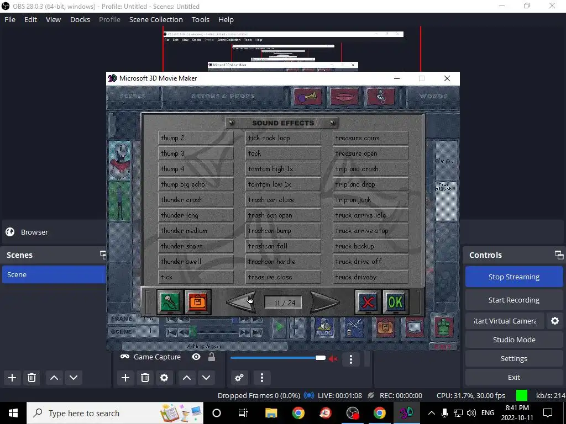Open source properties gear icon

pyautogui.click(x=164, y=378)
